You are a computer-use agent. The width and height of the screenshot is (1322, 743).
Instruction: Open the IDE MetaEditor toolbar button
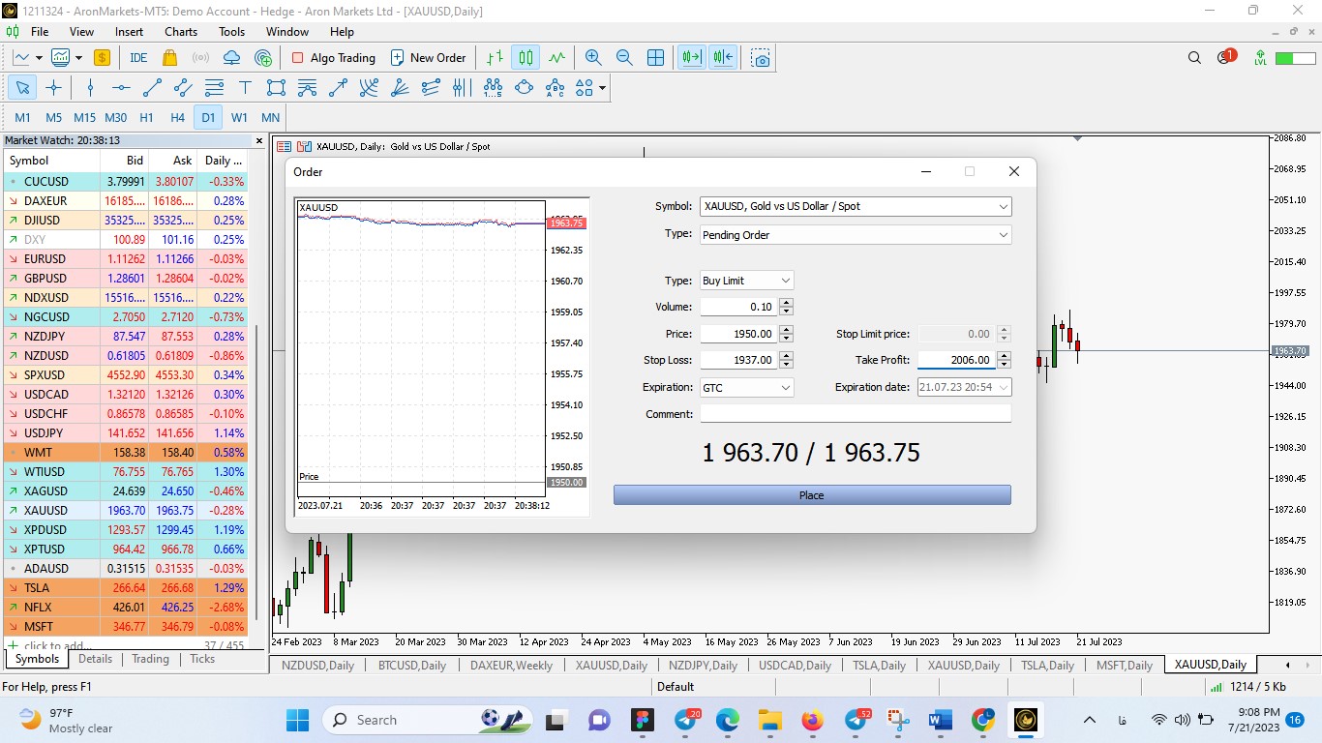(x=138, y=58)
